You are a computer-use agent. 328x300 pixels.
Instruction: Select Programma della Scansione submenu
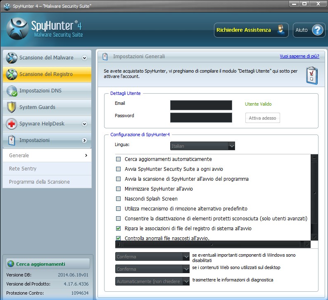coord(47,182)
